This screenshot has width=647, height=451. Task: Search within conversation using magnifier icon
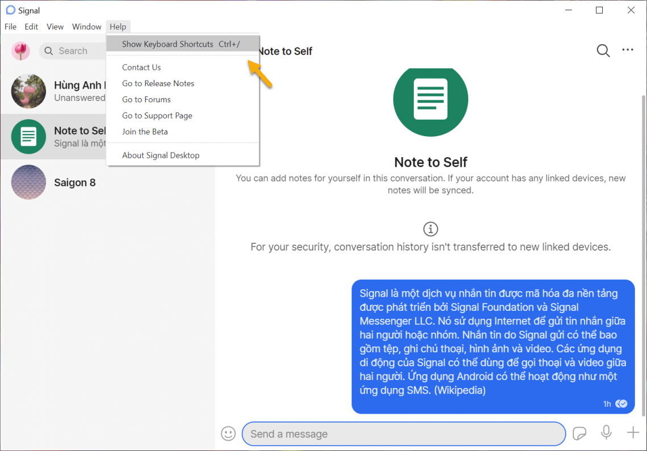pos(603,51)
